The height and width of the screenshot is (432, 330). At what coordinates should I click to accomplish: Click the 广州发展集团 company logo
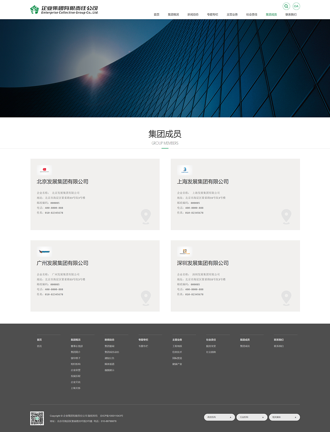[44, 252]
